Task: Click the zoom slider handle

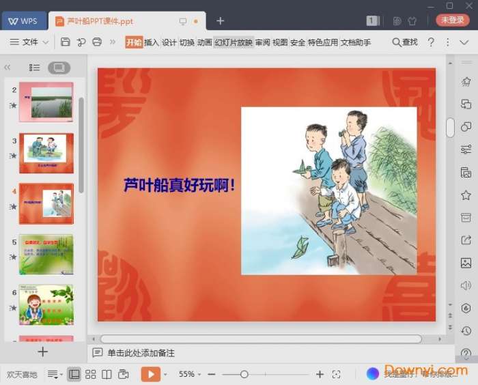Action: pos(244,374)
